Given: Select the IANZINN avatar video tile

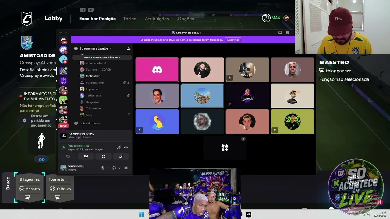Looking at the screenshot, I should (x=247, y=96).
